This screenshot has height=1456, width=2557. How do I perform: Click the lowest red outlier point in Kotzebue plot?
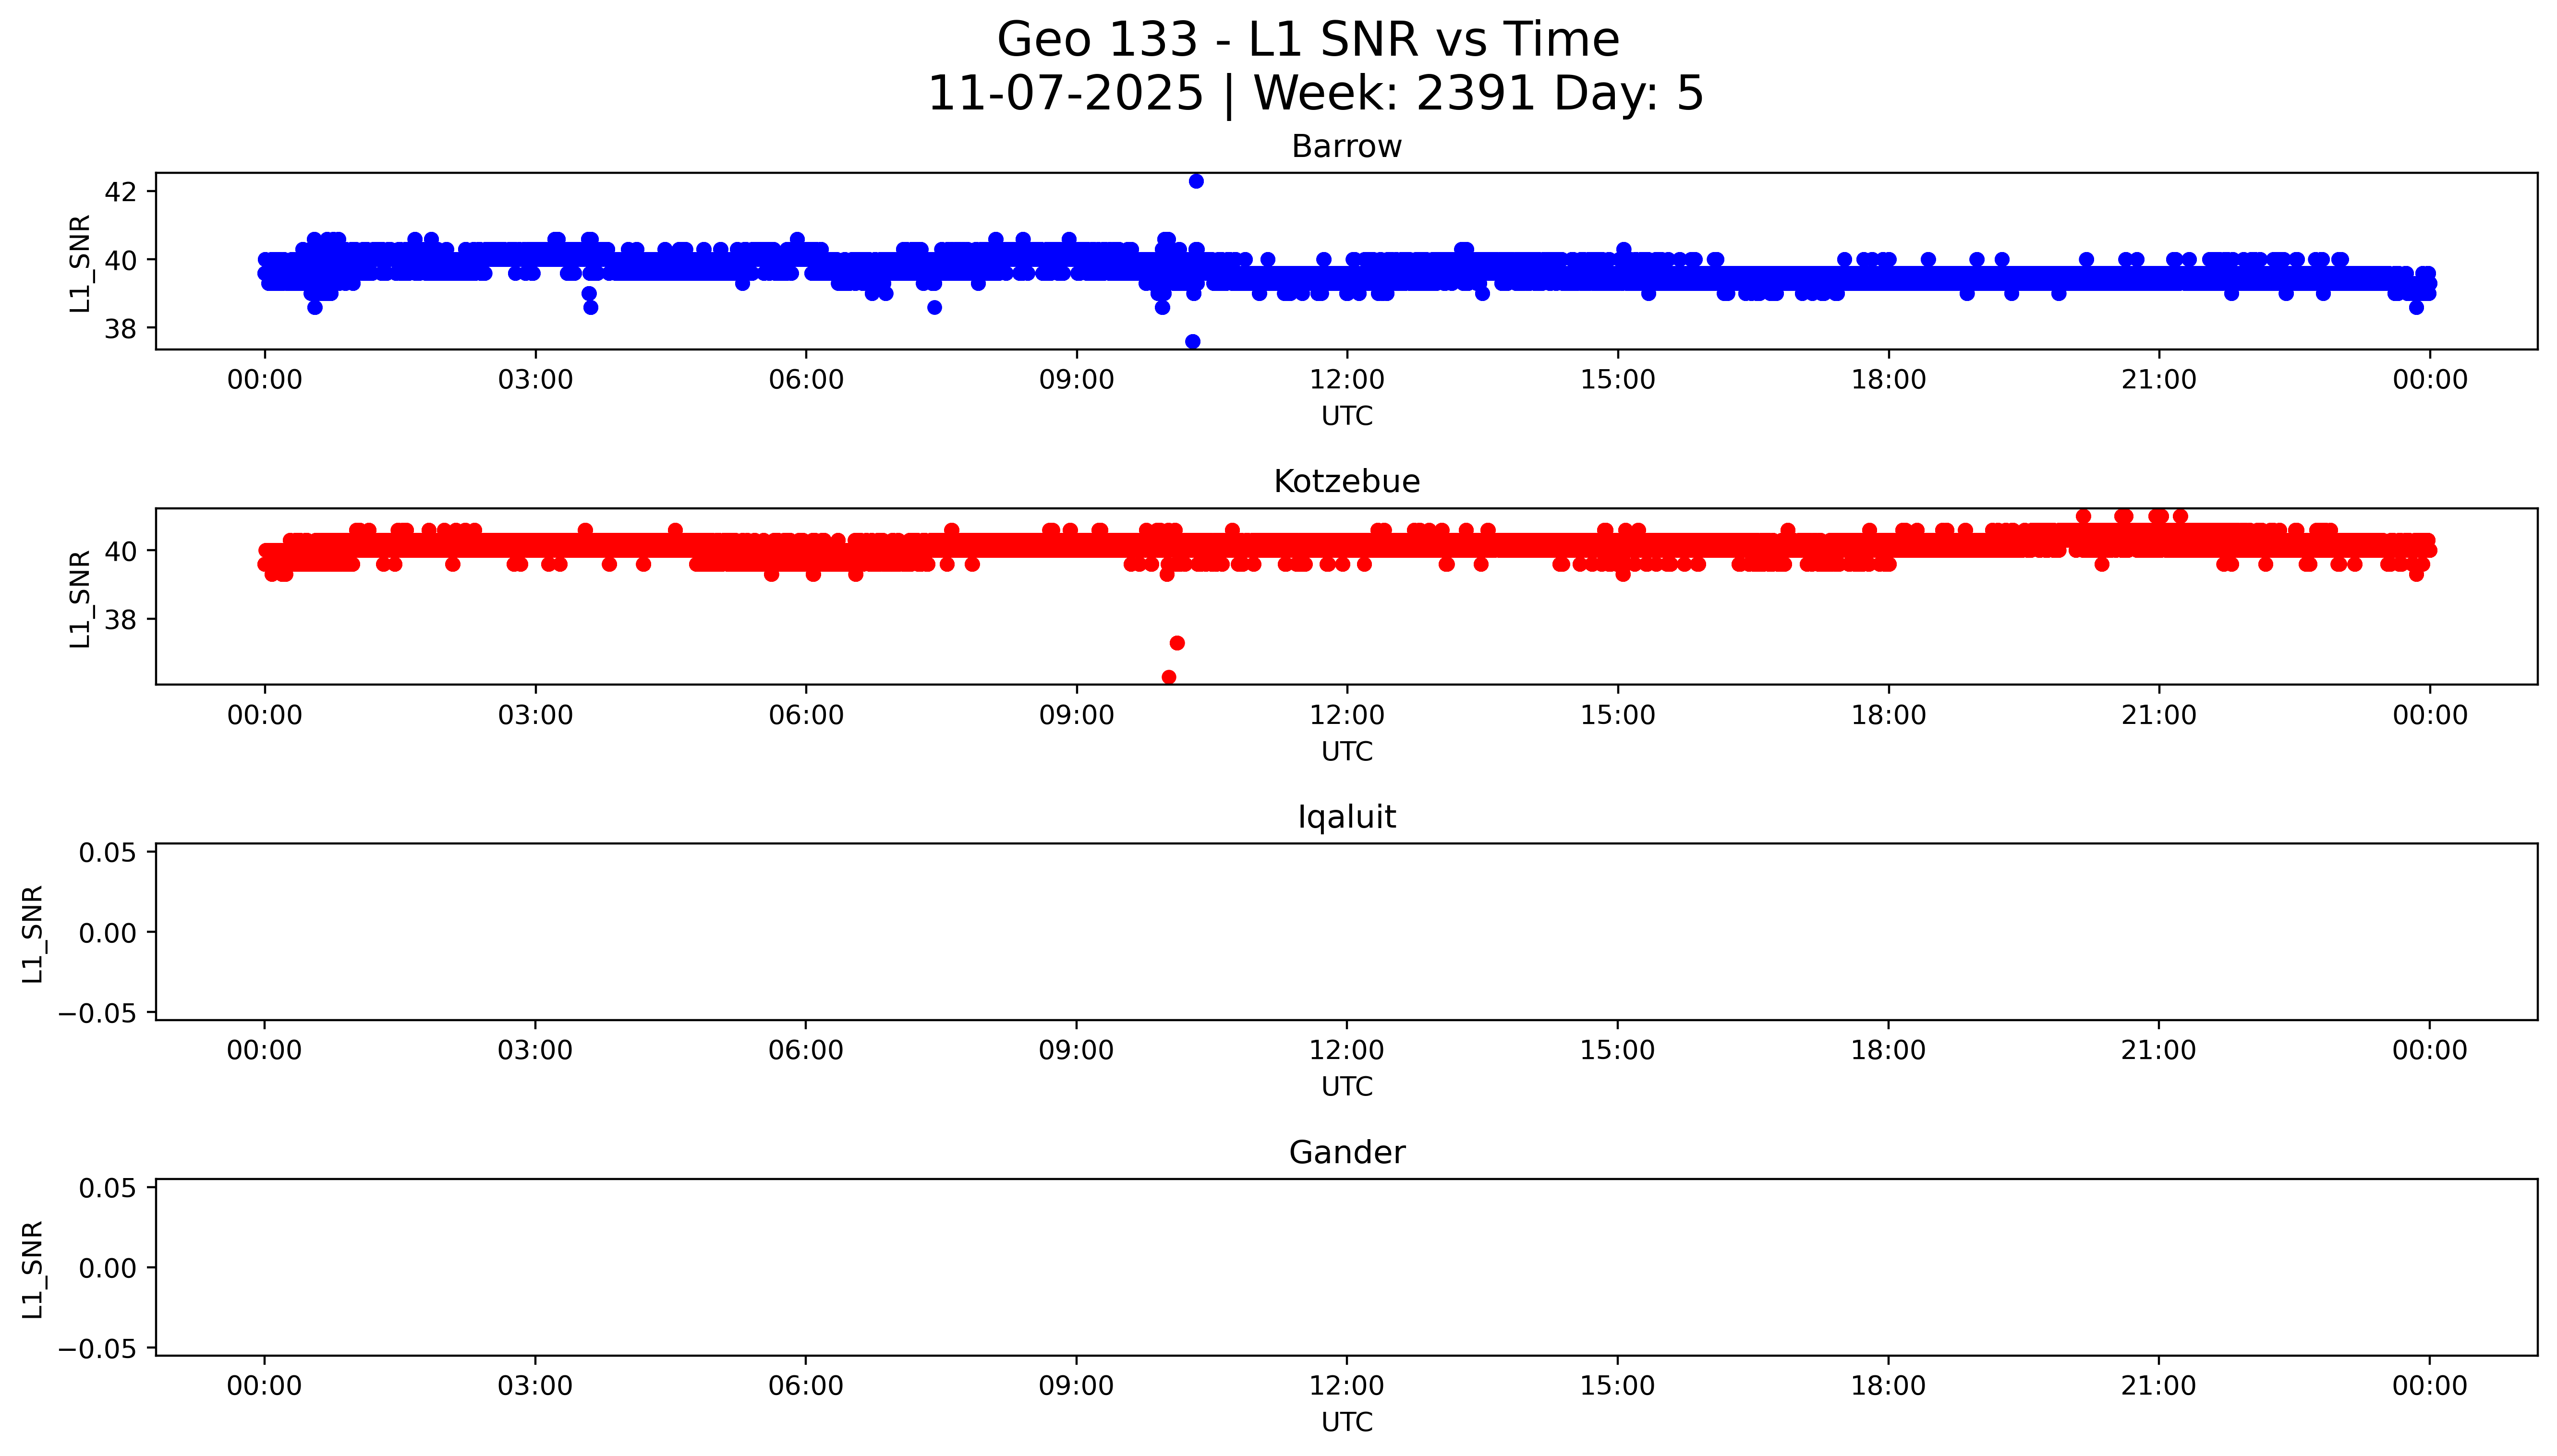(1168, 677)
